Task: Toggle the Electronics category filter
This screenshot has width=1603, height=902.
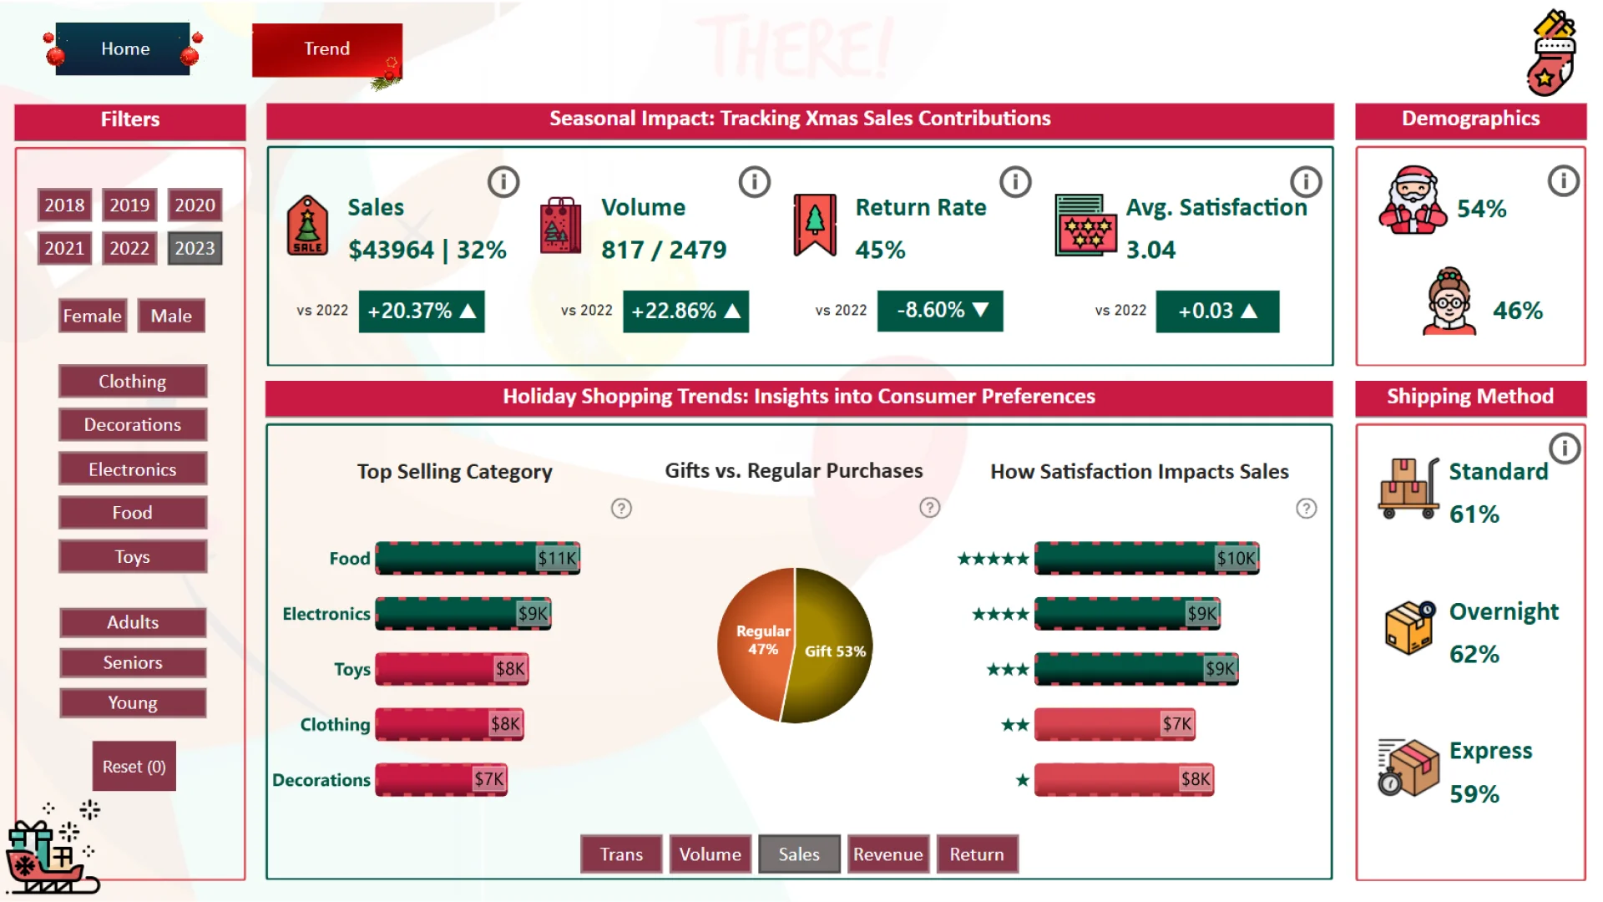Action: point(133,469)
